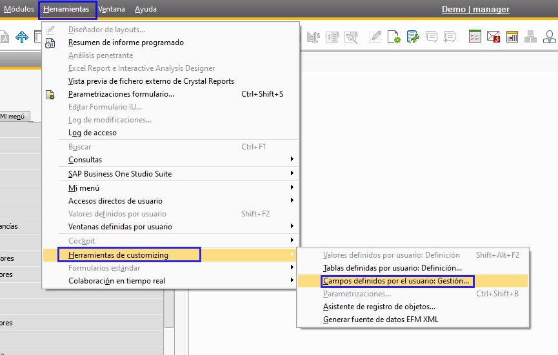Viewport: 558px width, 355px height.
Task: Open the database wrench query tool icon
Action: [x=413, y=37]
